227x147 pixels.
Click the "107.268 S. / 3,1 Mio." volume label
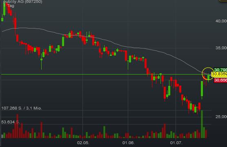click(x=22, y=108)
